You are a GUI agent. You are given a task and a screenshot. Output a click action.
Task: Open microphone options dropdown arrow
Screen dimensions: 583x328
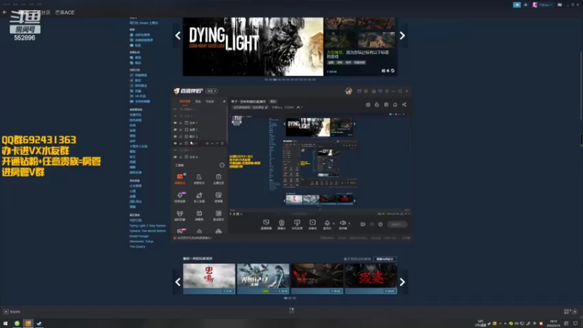coord(333,224)
